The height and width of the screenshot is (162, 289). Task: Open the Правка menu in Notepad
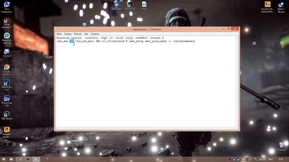click(68, 34)
